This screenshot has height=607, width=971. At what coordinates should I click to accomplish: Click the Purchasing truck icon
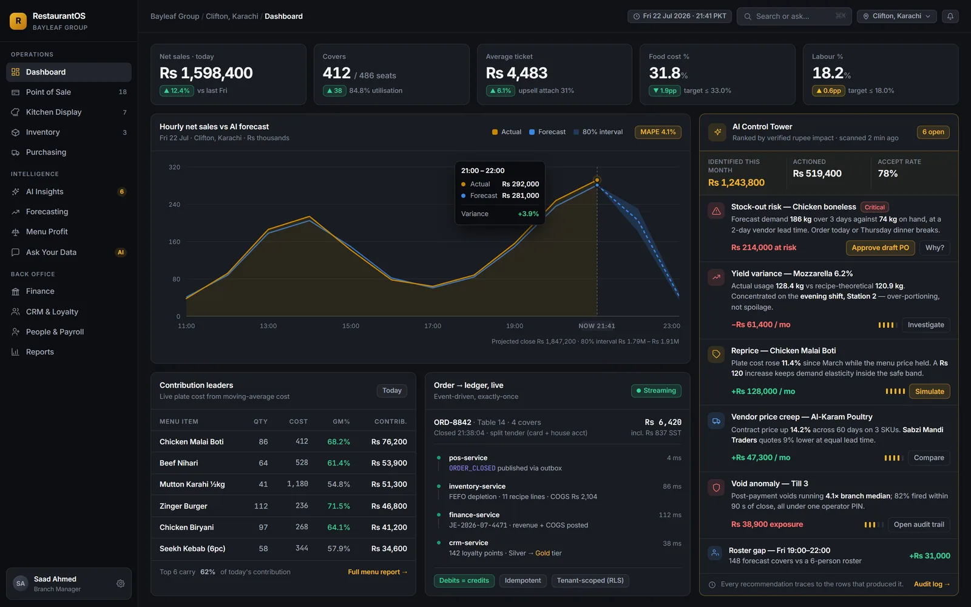point(16,152)
